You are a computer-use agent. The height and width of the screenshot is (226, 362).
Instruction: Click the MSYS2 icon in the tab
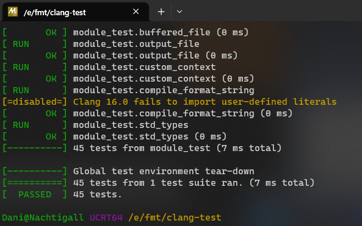[x=13, y=12]
